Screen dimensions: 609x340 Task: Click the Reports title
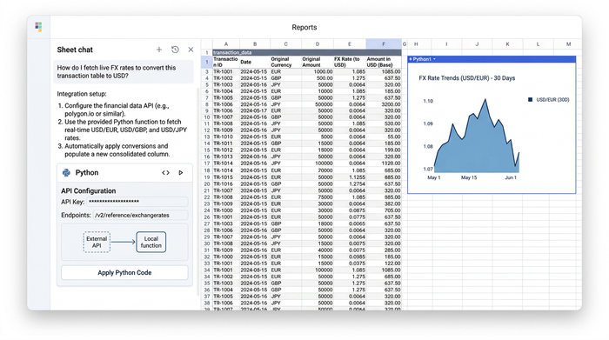click(304, 28)
